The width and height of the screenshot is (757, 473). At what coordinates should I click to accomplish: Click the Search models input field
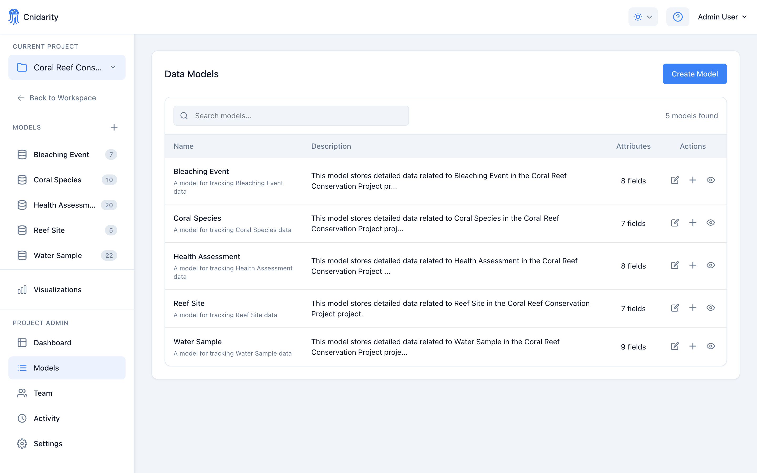[x=291, y=115]
